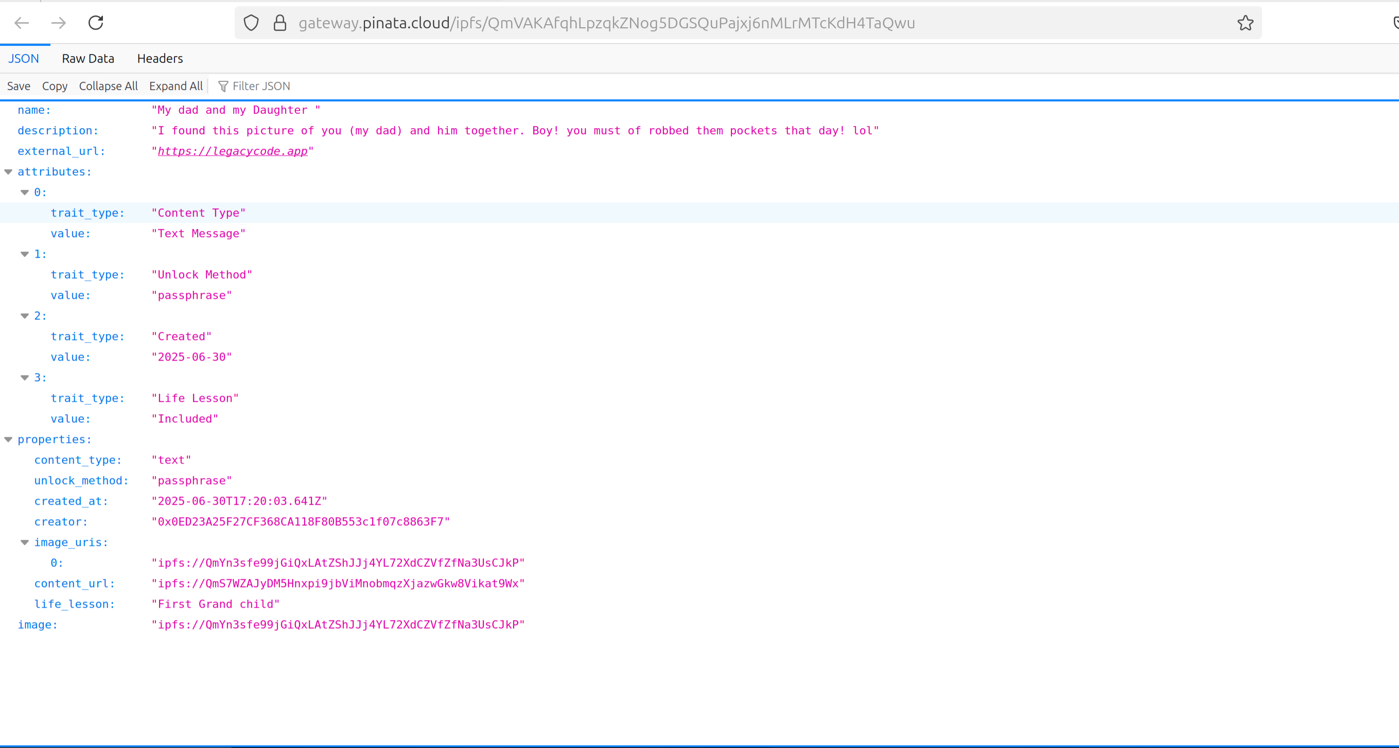The height and width of the screenshot is (748, 1399).
Task: Click Copy in the JSON toolbar
Action: 55,86
